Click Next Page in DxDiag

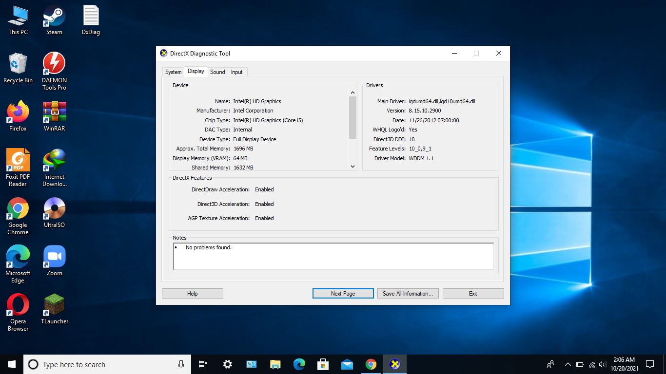pos(343,293)
